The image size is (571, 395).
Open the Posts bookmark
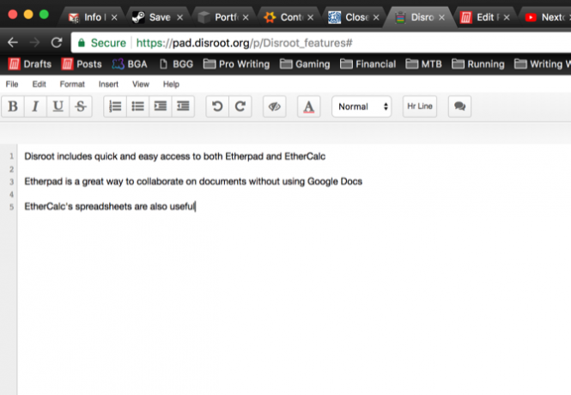click(82, 64)
